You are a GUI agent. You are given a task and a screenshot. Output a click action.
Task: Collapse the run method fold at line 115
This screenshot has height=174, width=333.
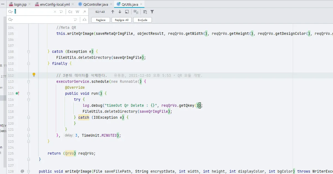click(28, 94)
